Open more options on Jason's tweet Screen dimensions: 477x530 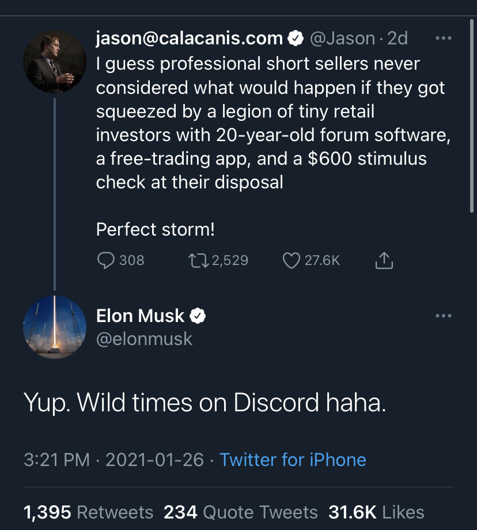[x=443, y=39]
